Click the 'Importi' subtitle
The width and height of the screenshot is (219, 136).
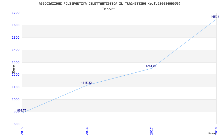[109, 9]
